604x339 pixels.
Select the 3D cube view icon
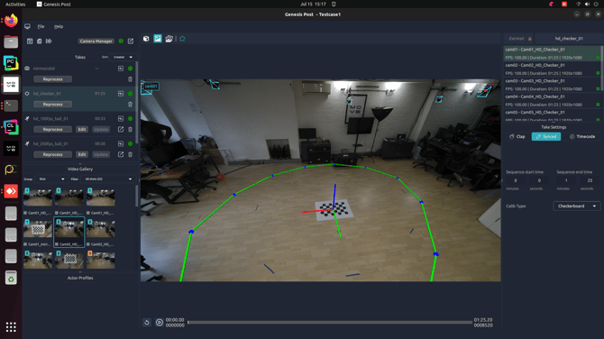pyautogui.click(x=146, y=39)
